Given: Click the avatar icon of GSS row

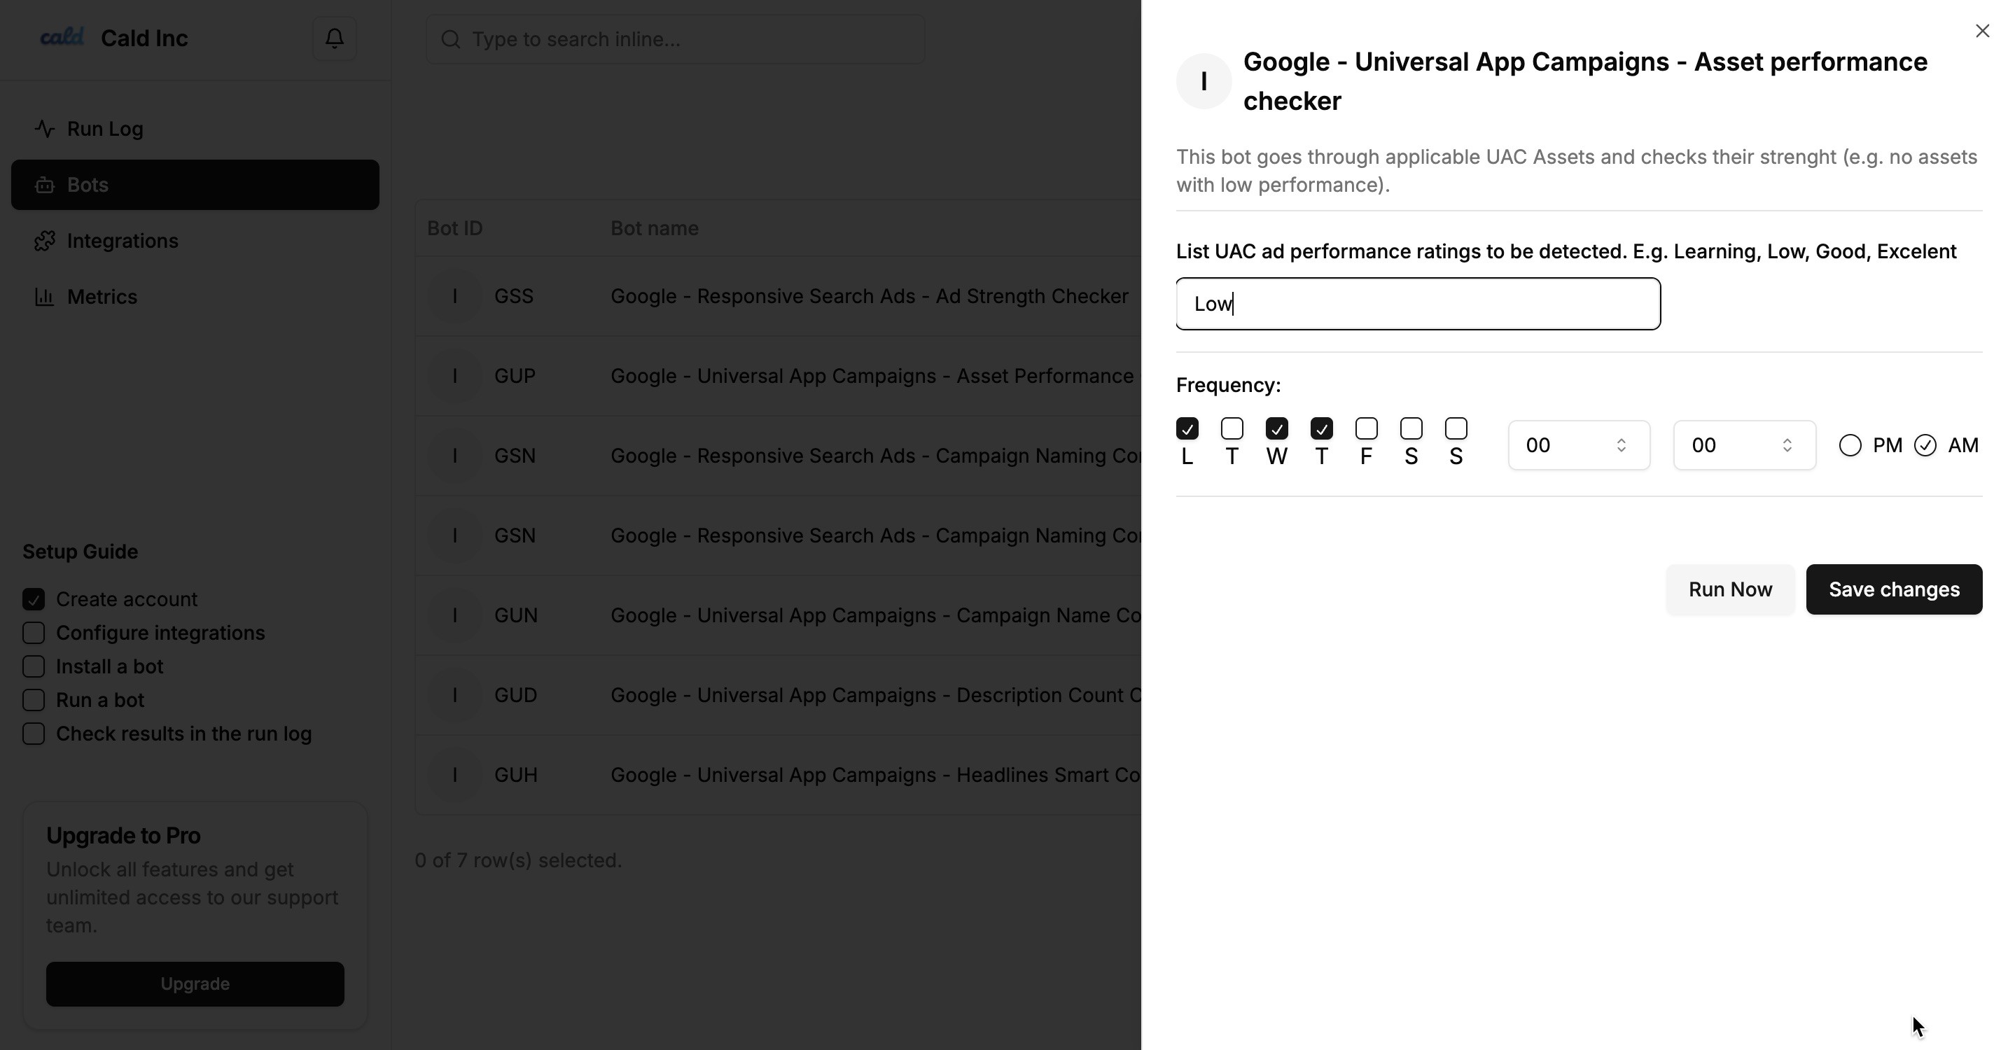Looking at the screenshot, I should (454, 296).
